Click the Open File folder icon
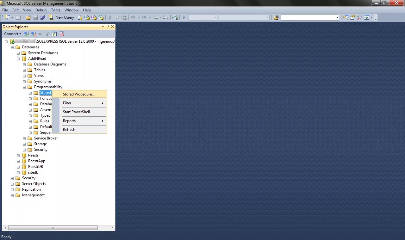This screenshot has height=240, width=405. (28, 17)
